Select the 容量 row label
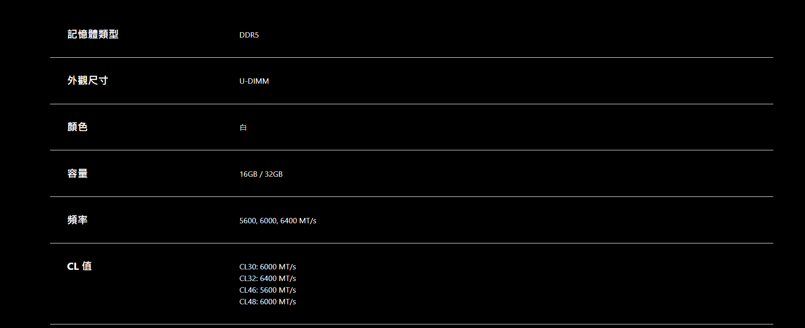This screenshot has height=328, width=805. [x=77, y=174]
